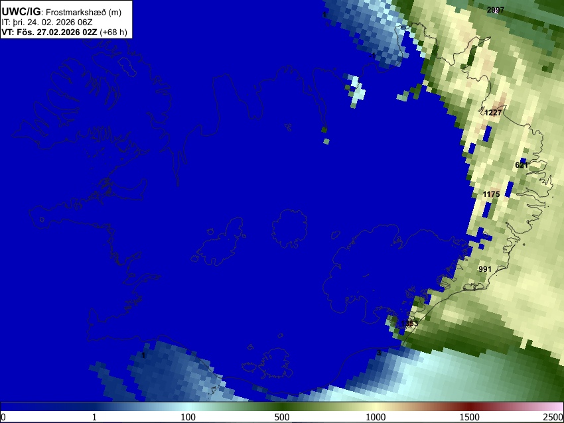Click the map value label 1175
The width and height of the screenshot is (564, 423).
(491, 194)
